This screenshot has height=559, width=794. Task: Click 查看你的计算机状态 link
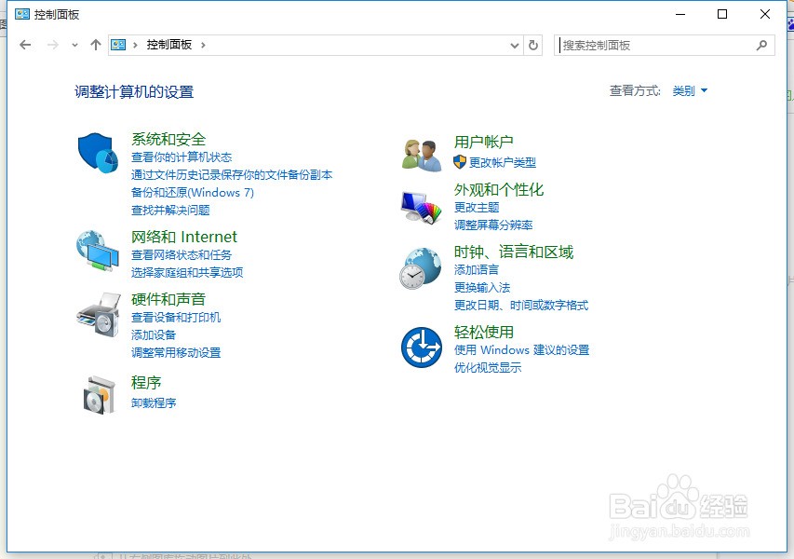click(x=182, y=157)
